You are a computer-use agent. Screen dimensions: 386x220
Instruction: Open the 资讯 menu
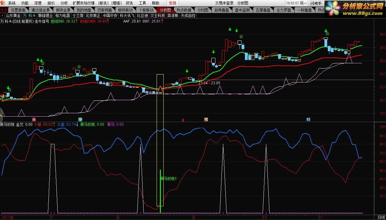(x=129, y=3)
